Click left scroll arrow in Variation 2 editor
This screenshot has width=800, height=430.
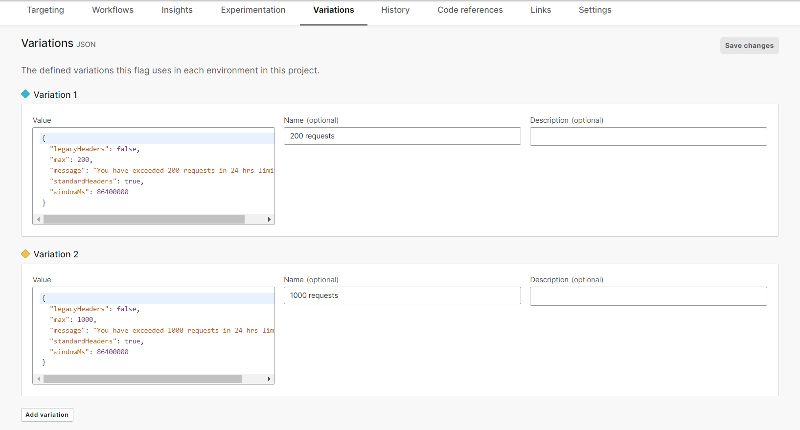[x=38, y=379]
